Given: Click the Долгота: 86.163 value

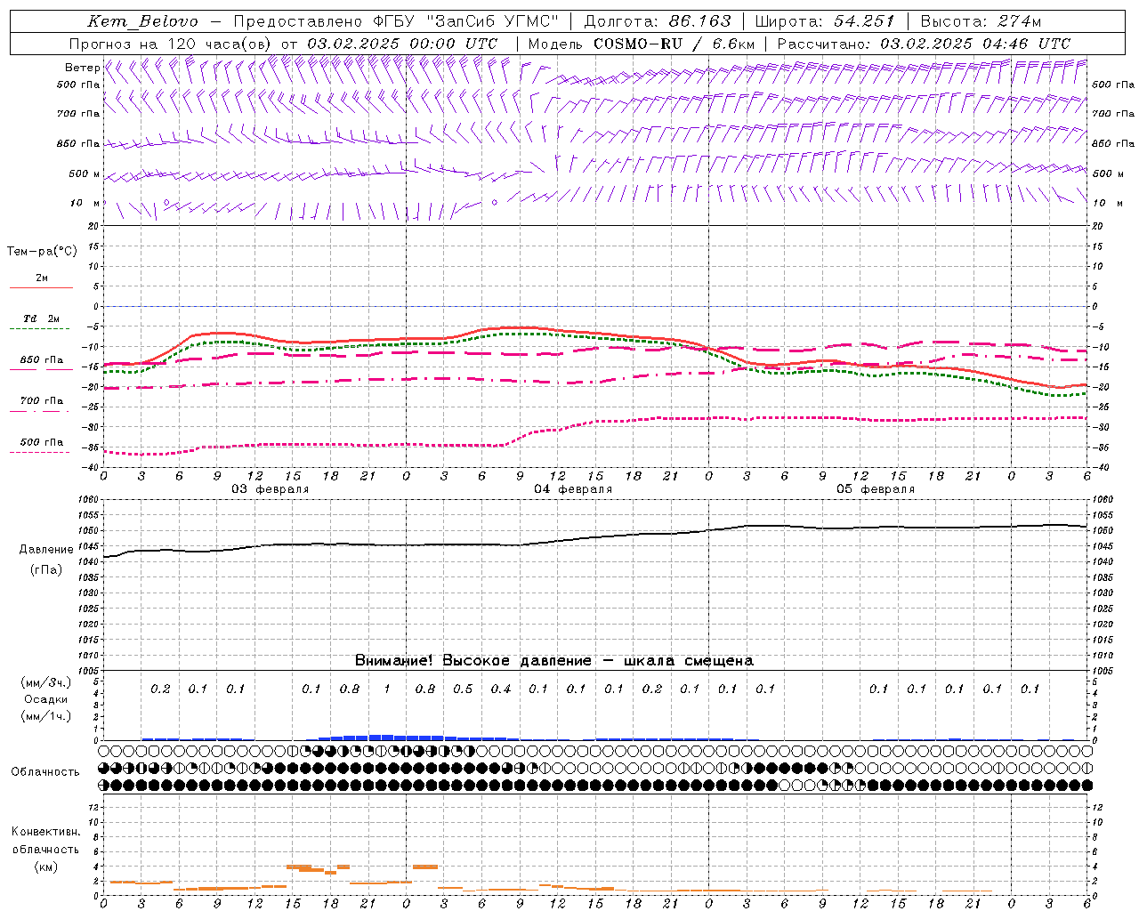Looking at the screenshot, I should [x=658, y=21].
